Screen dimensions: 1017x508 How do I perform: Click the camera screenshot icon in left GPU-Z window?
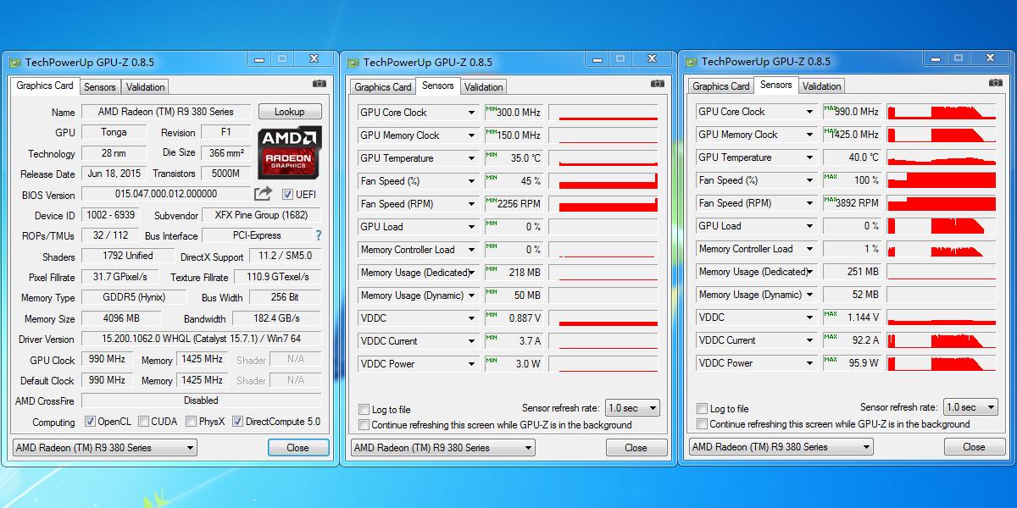(x=319, y=83)
